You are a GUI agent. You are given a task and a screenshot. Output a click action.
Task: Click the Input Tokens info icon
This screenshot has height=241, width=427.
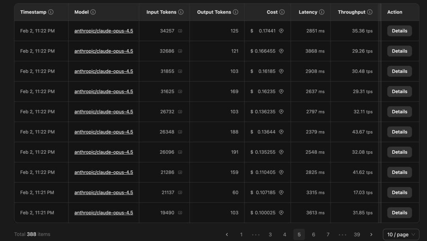click(x=181, y=12)
